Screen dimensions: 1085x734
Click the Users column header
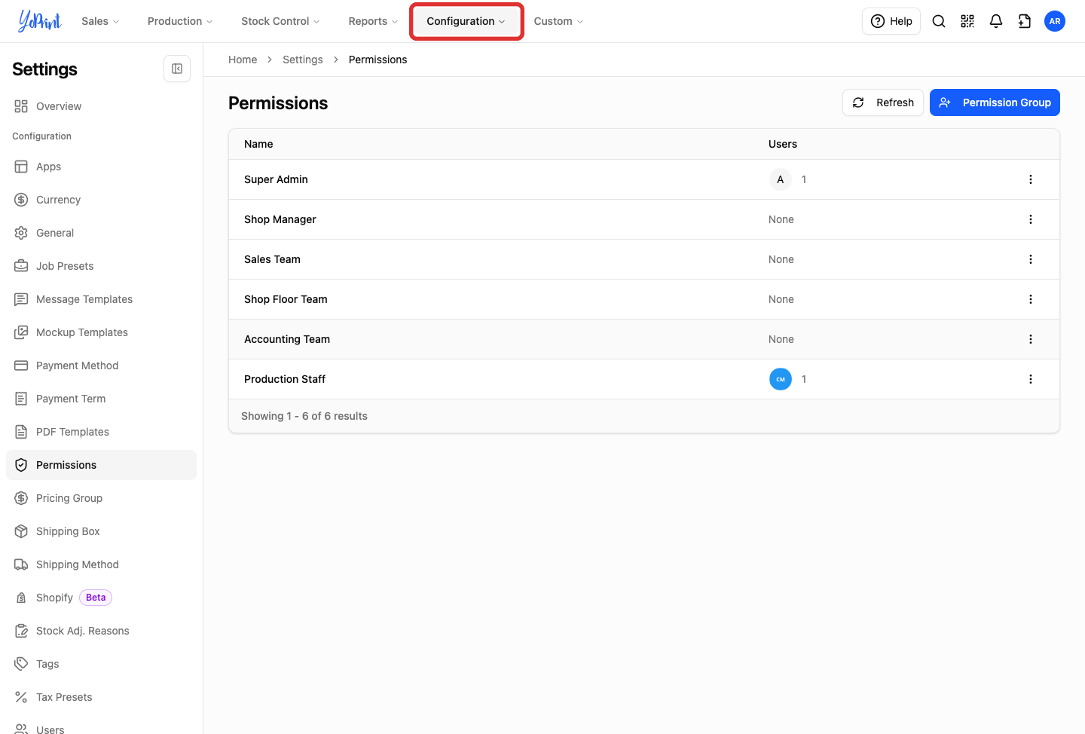pyautogui.click(x=783, y=144)
